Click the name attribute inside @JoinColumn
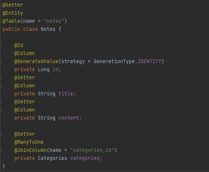209x172 pixels. (55, 150)
